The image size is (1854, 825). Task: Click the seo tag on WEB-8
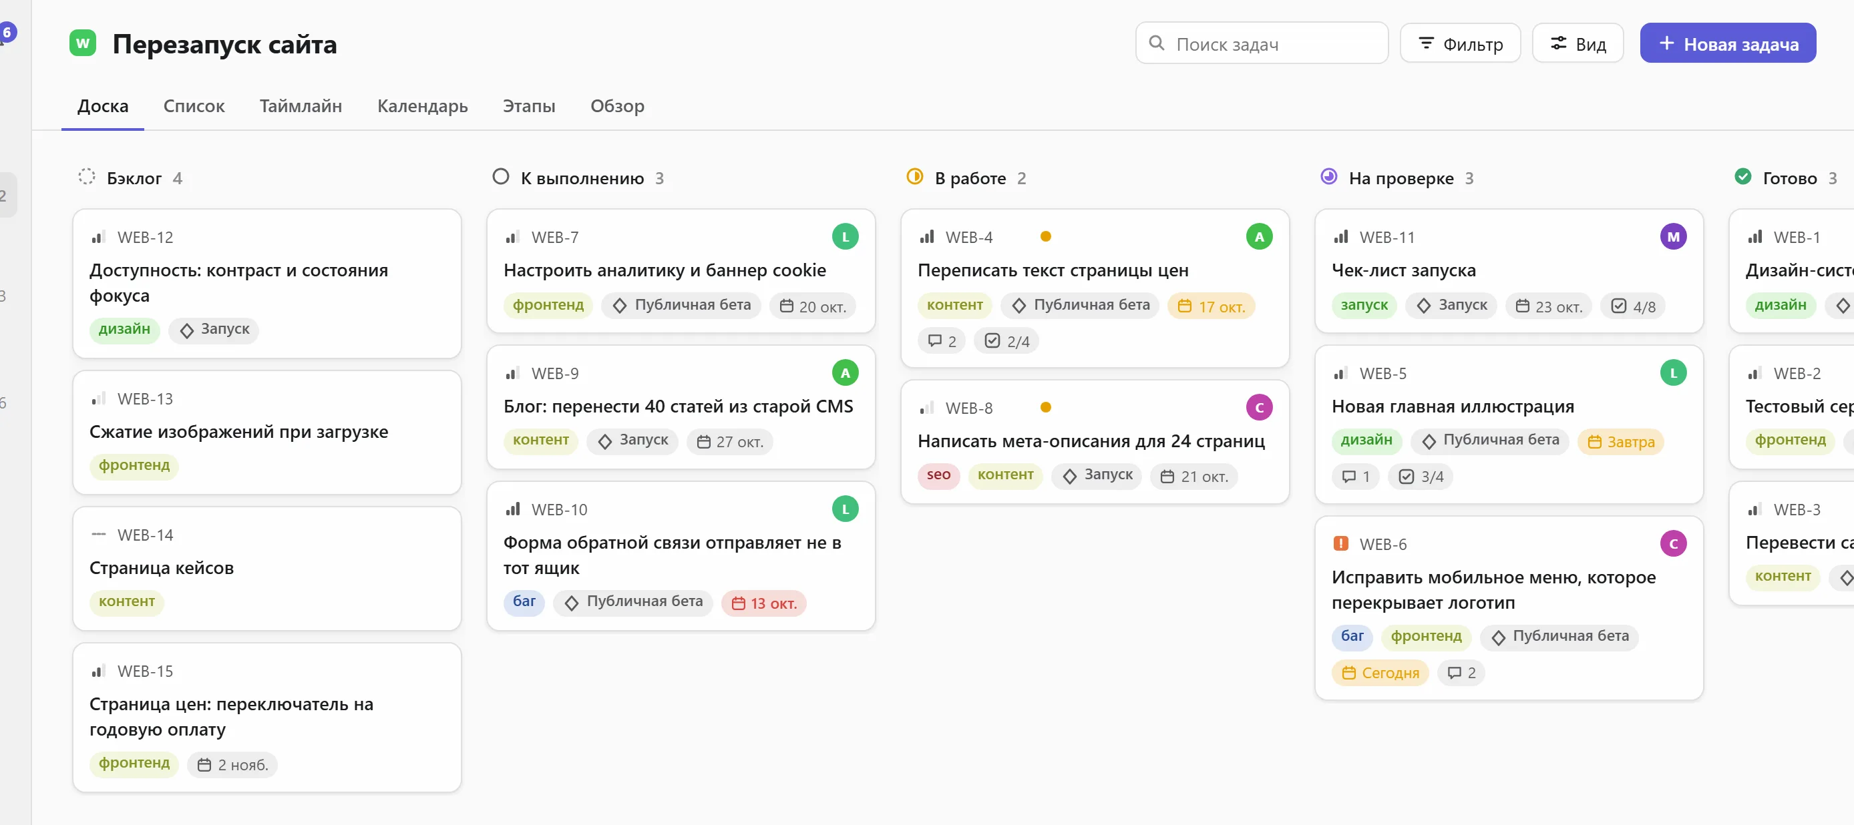[938, 475]
